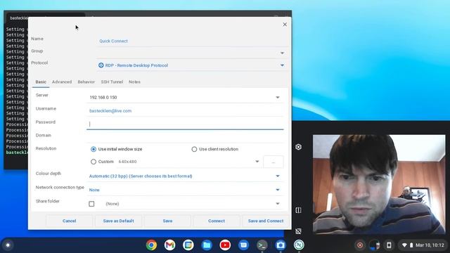Focus the Password input field

point(185,124)
